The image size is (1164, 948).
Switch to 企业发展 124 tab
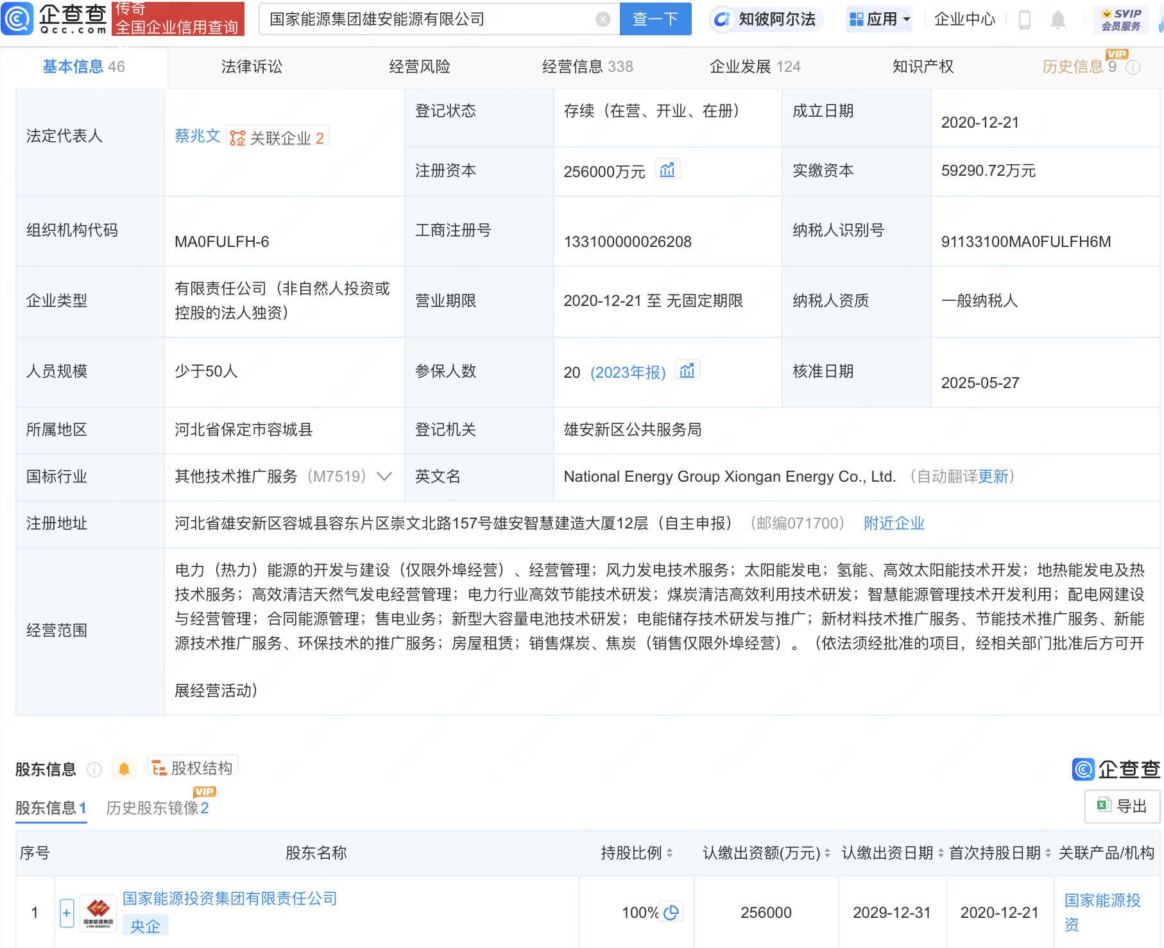[x=755, y=67]
